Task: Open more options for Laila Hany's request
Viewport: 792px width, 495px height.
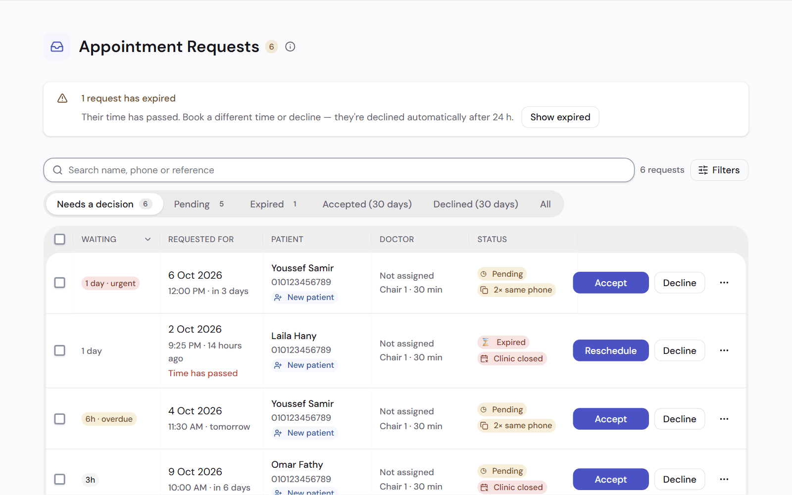Action: coord(724,350)
